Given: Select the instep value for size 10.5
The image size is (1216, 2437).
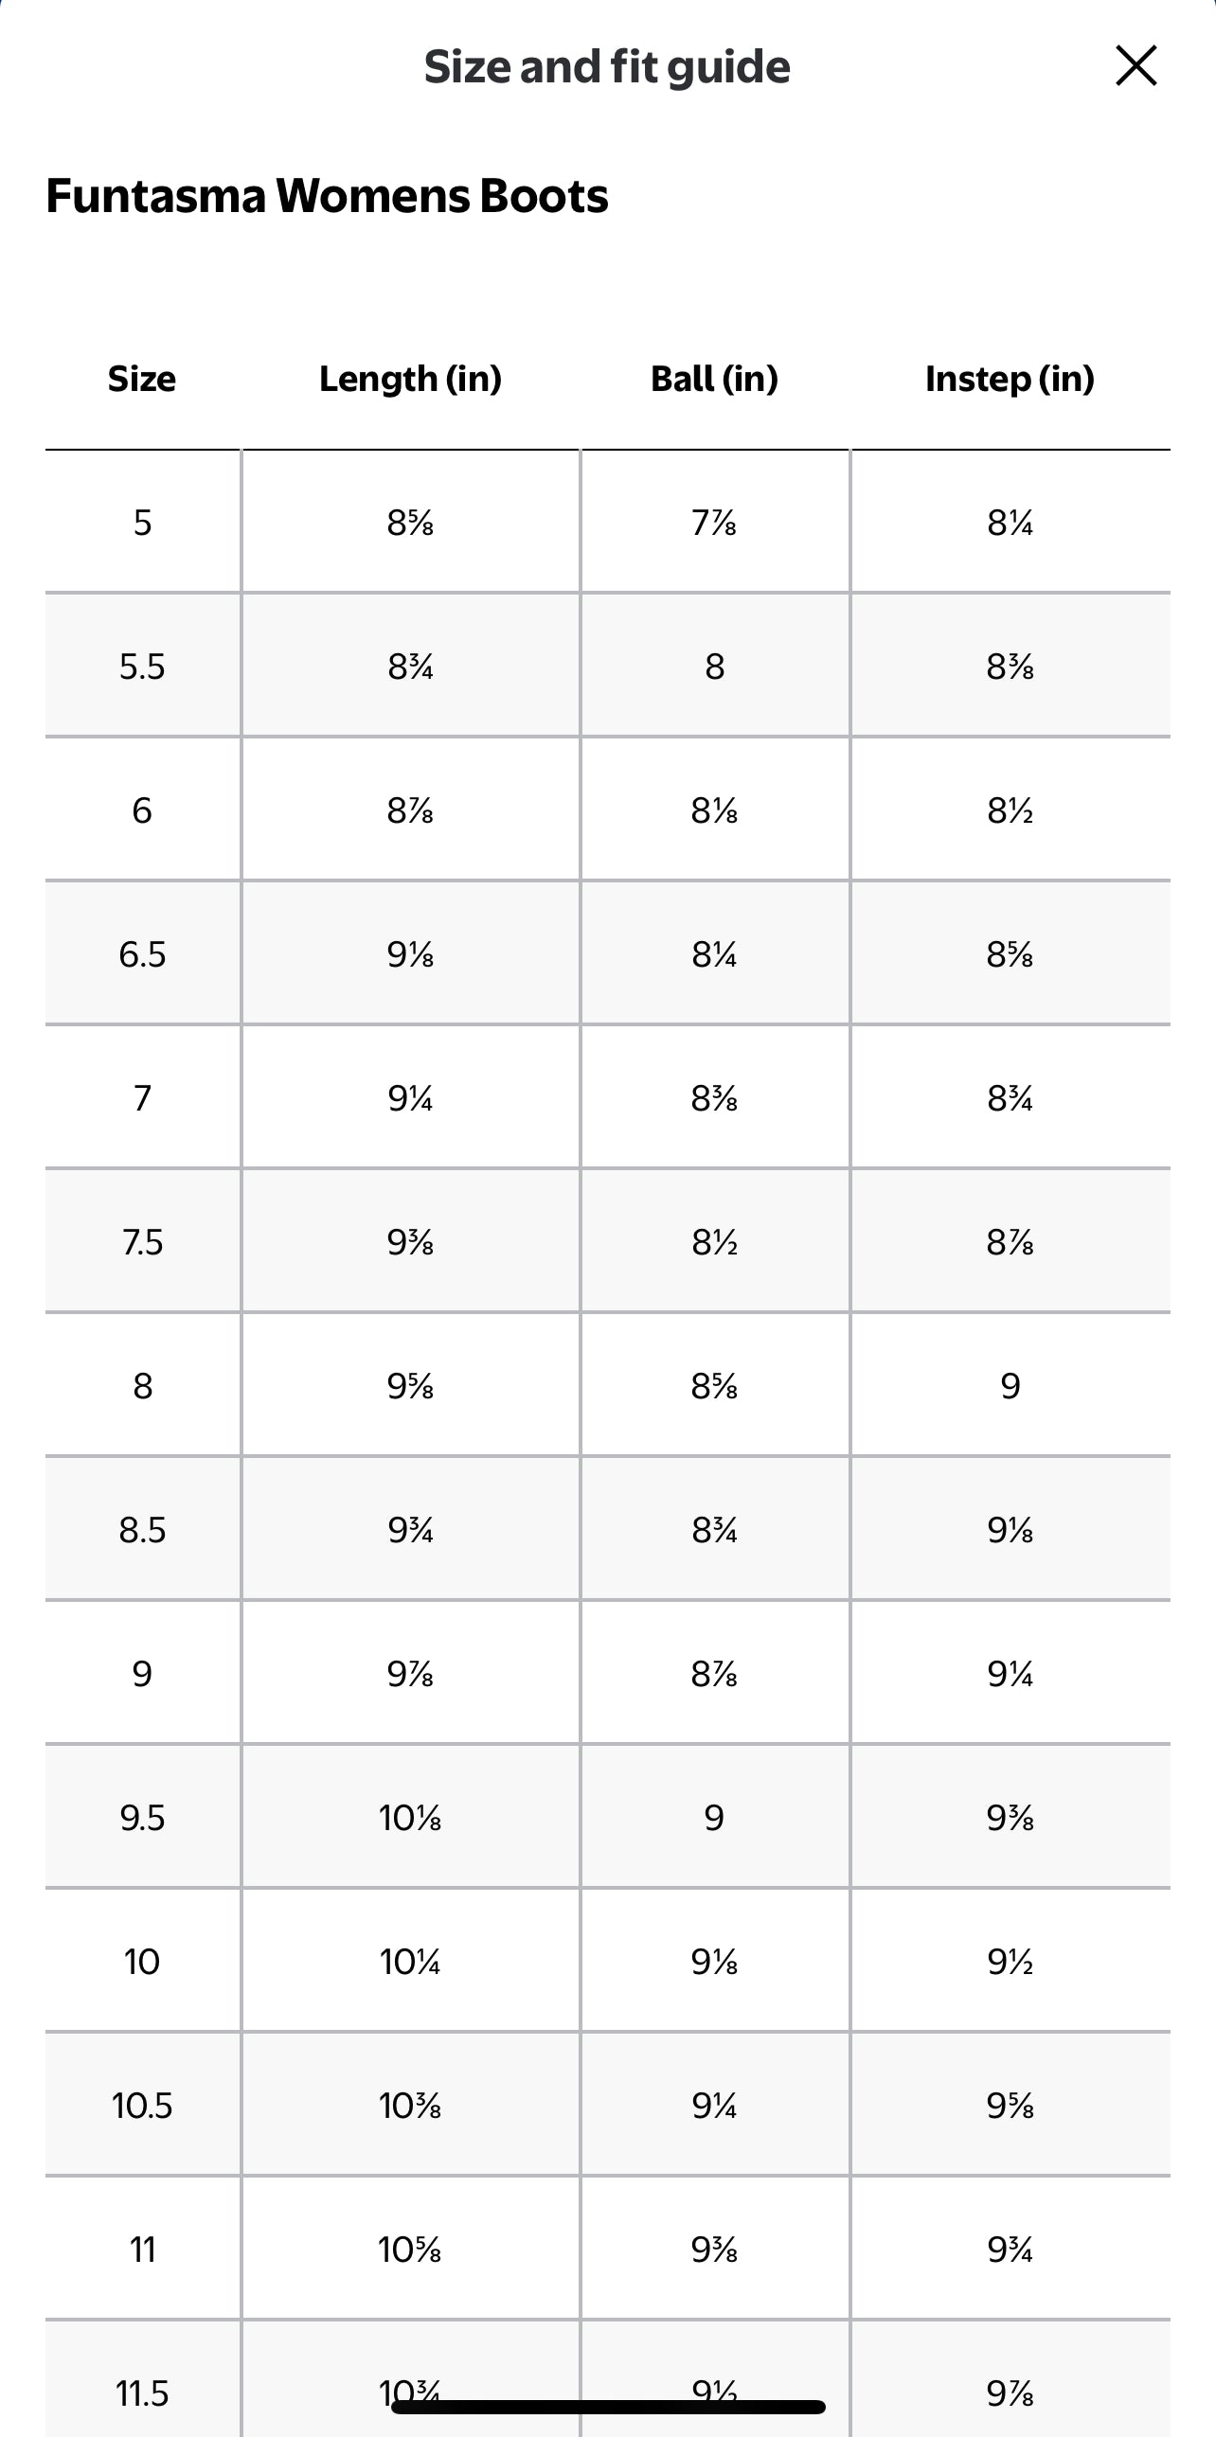Looking at the screenshot, I should point(1010,2106).
